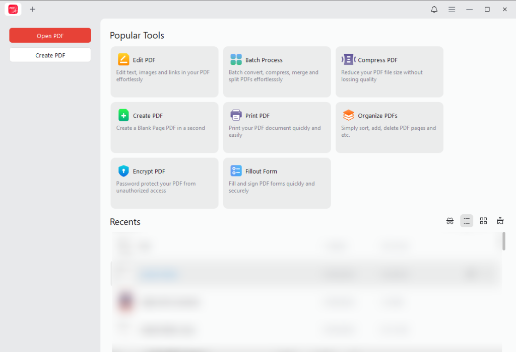This screenshot has height=352, width=516.
Task: Click the Fillout Form icon
Action: point(236,171)
